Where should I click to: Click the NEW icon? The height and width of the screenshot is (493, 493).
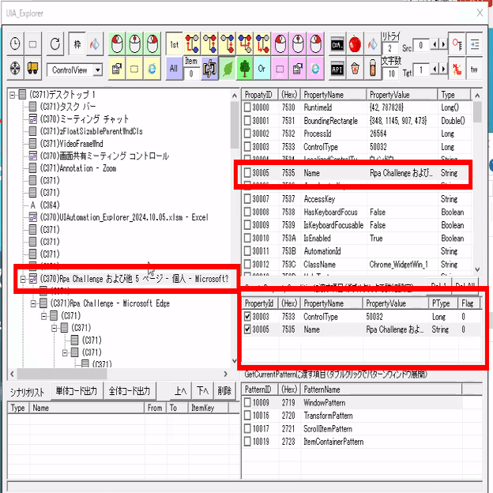pyautogui.click(x=457, y=69)
